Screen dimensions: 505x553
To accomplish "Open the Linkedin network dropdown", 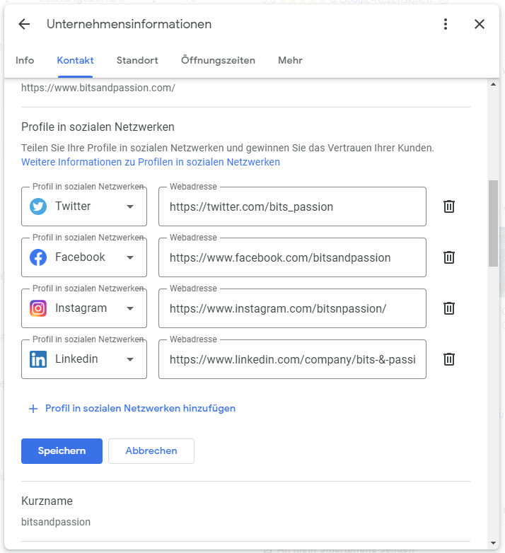I will [130, 359].
